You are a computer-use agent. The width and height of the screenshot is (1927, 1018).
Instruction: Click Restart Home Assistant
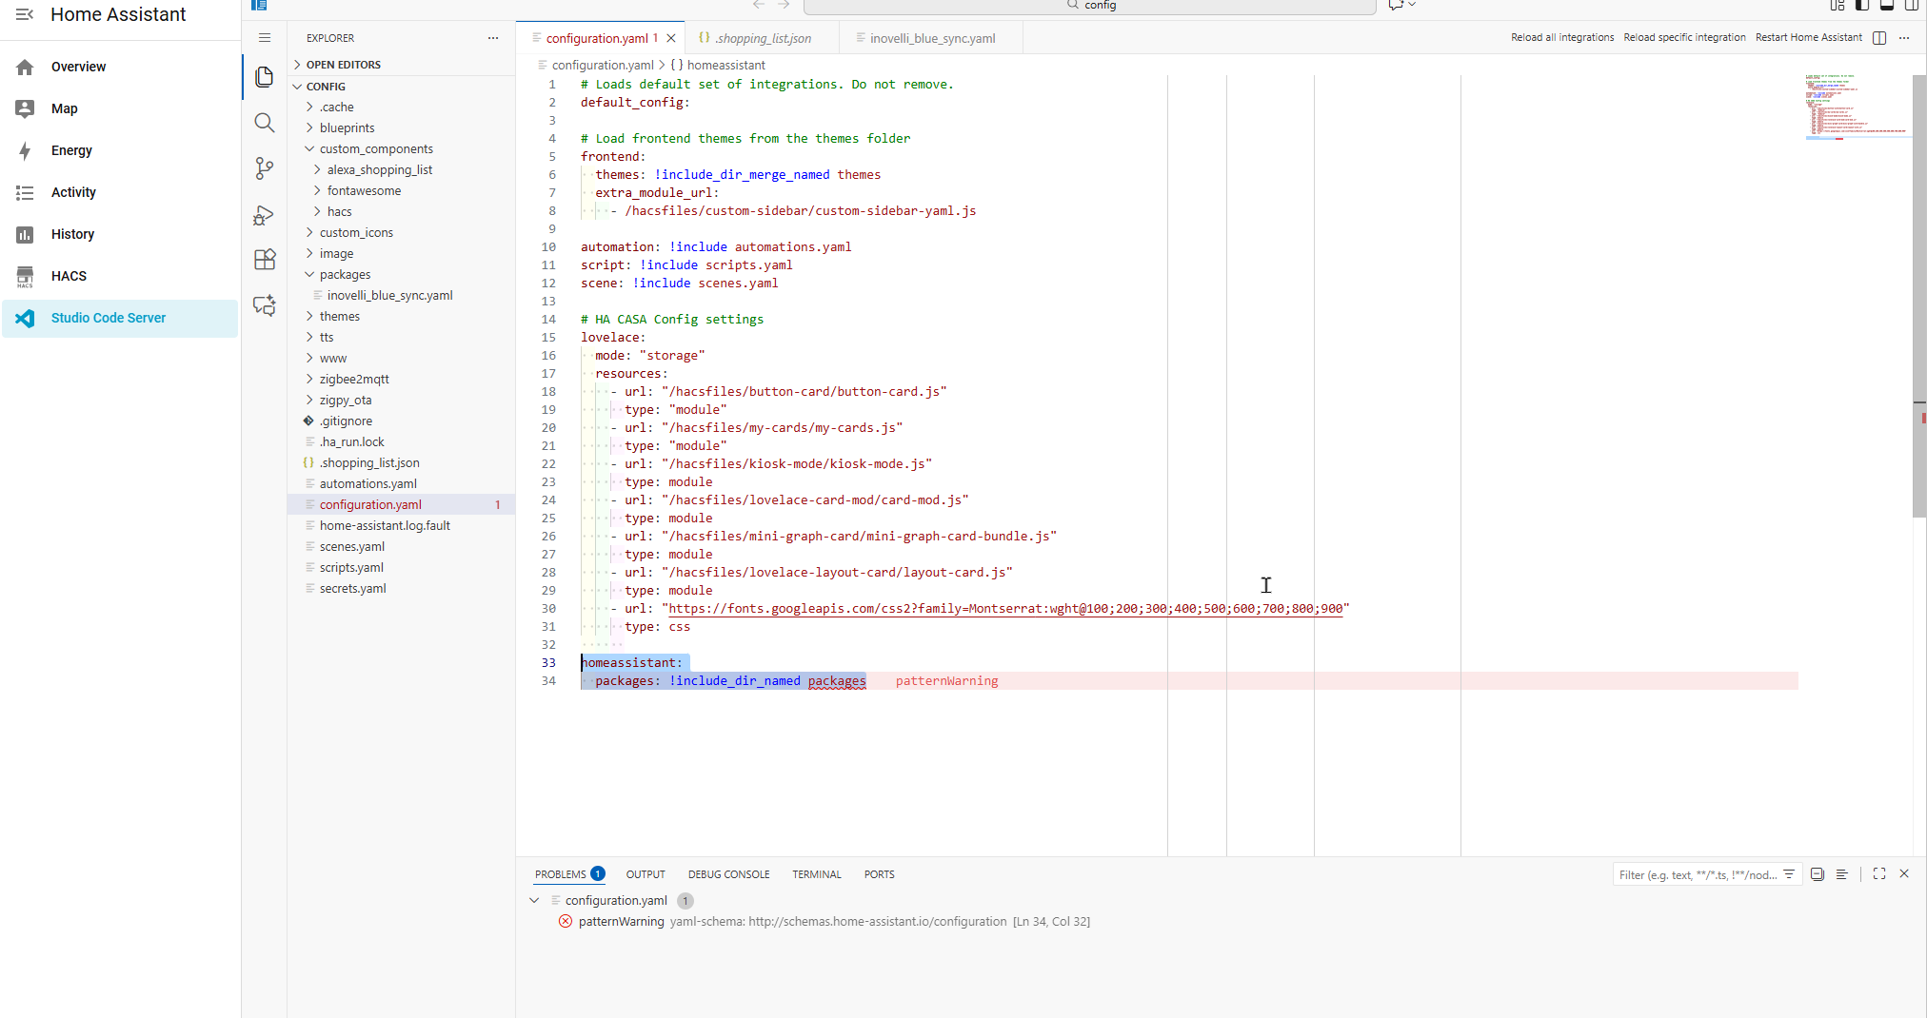(x=1808, y=38)
